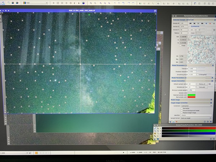Click the Generate samples button
Screen dimensions: 216x162
click(202, 87)
